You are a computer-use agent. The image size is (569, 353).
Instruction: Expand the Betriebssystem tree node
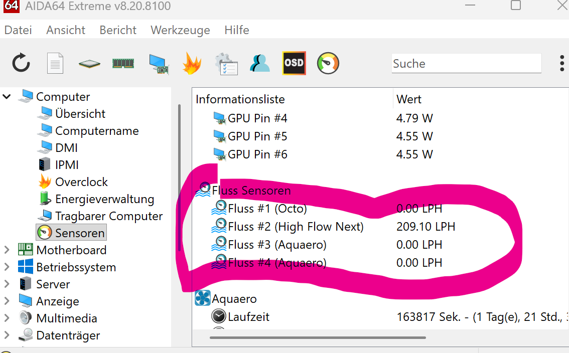[x=7, y=267]
